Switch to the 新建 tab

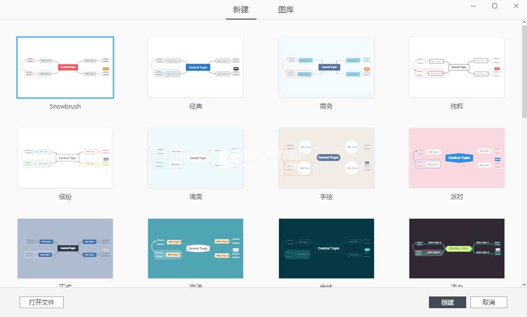click(241, 10)
